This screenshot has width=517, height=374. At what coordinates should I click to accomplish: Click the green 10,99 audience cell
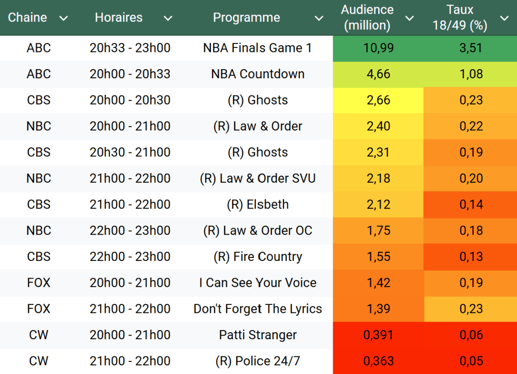378,48
